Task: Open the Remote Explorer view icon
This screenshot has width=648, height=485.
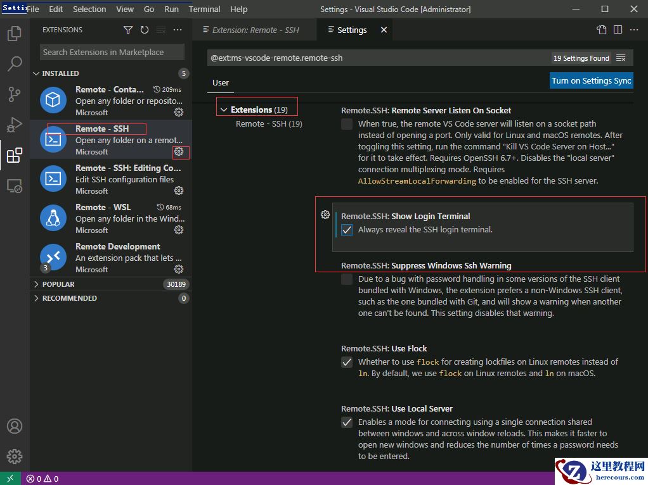Action: tap(15, 186)
